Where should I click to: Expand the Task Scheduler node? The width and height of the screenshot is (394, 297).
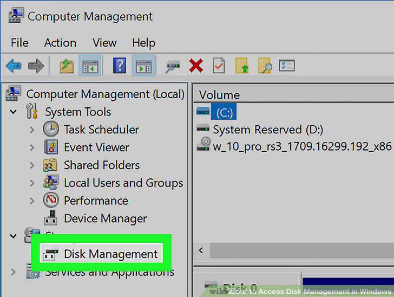[32, 130]
